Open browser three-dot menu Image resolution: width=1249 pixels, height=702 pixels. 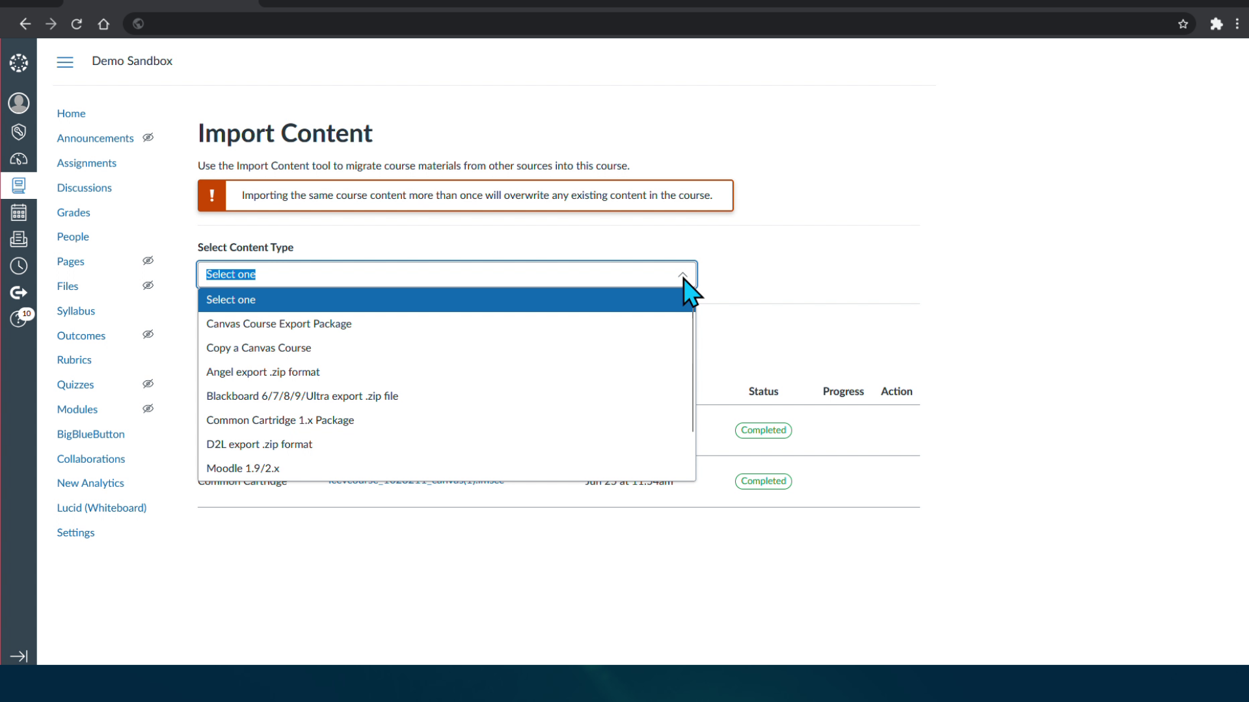(x=1237, y=24)
